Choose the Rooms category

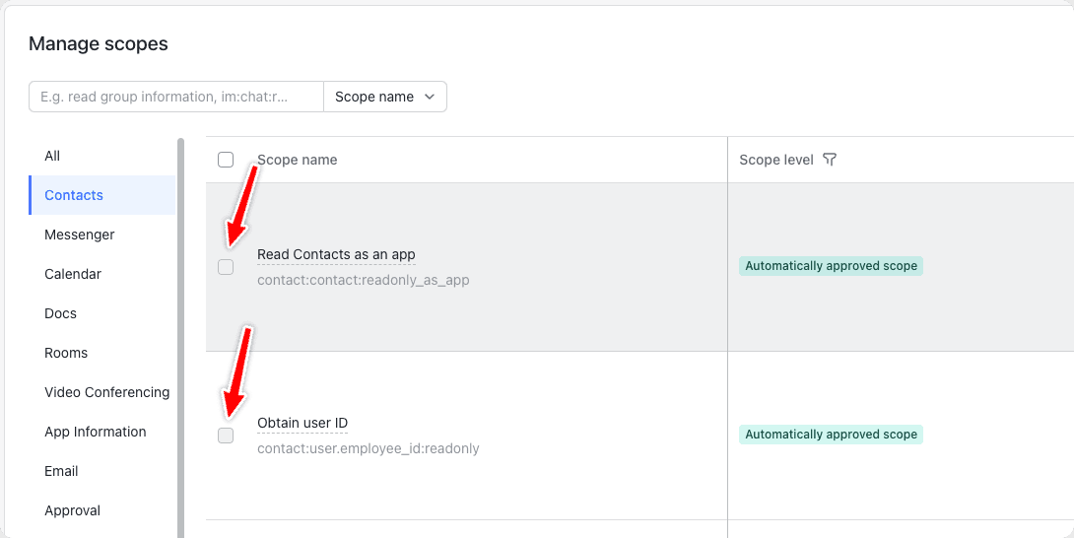66,353
